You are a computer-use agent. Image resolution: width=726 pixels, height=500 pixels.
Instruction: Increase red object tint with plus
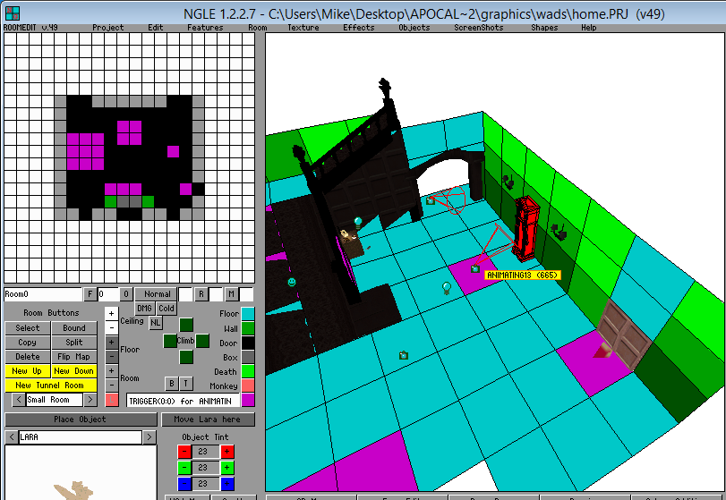(x=226, y=452)
